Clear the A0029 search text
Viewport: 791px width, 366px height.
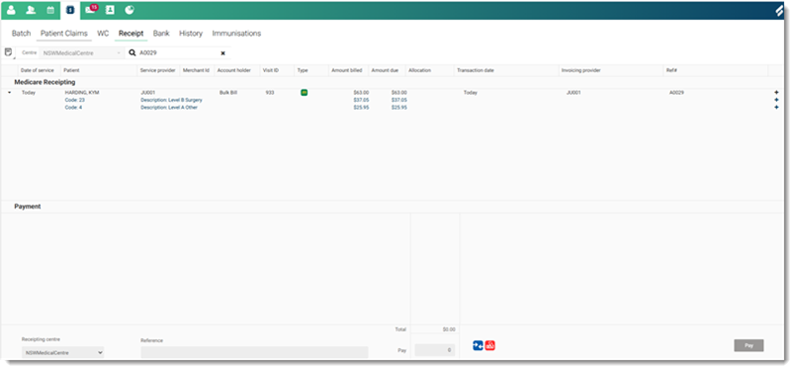223,53
